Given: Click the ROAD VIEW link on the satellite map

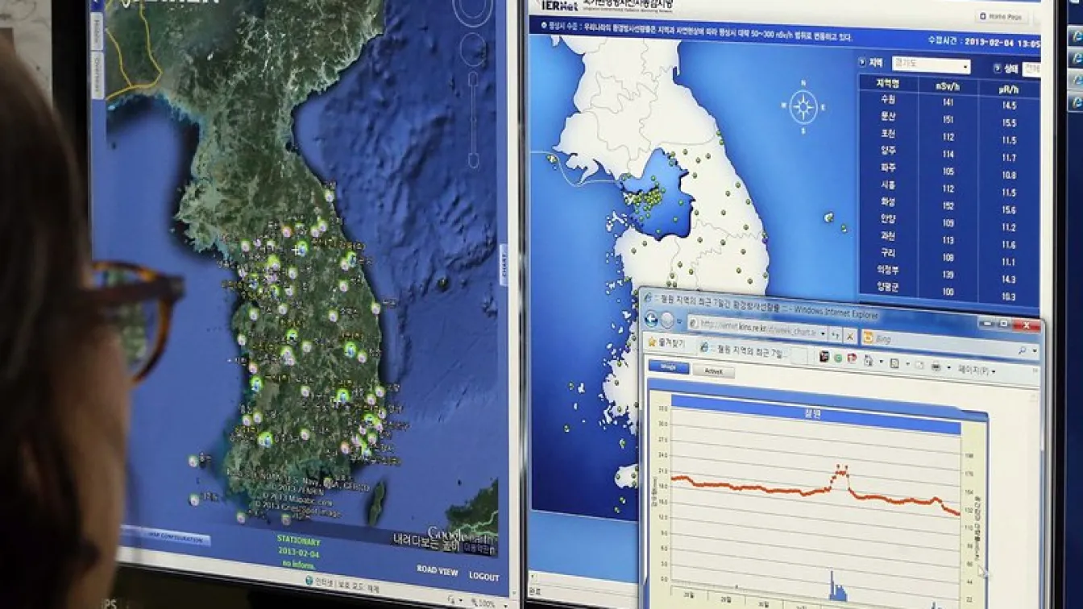Looking at the screenshot, I should pyautogui.click(x=438, y=570).
